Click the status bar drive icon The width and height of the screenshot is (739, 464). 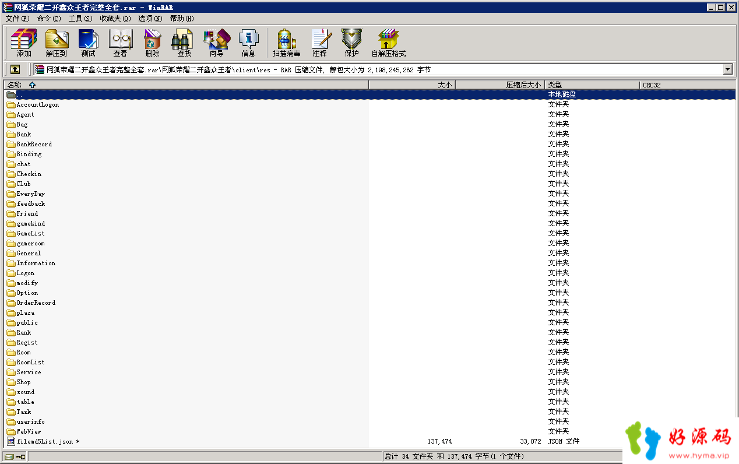[9, 456]
